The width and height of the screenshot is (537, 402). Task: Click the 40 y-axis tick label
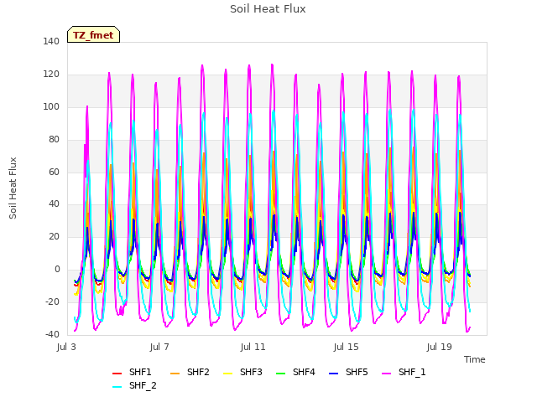[x=54, y=204]
